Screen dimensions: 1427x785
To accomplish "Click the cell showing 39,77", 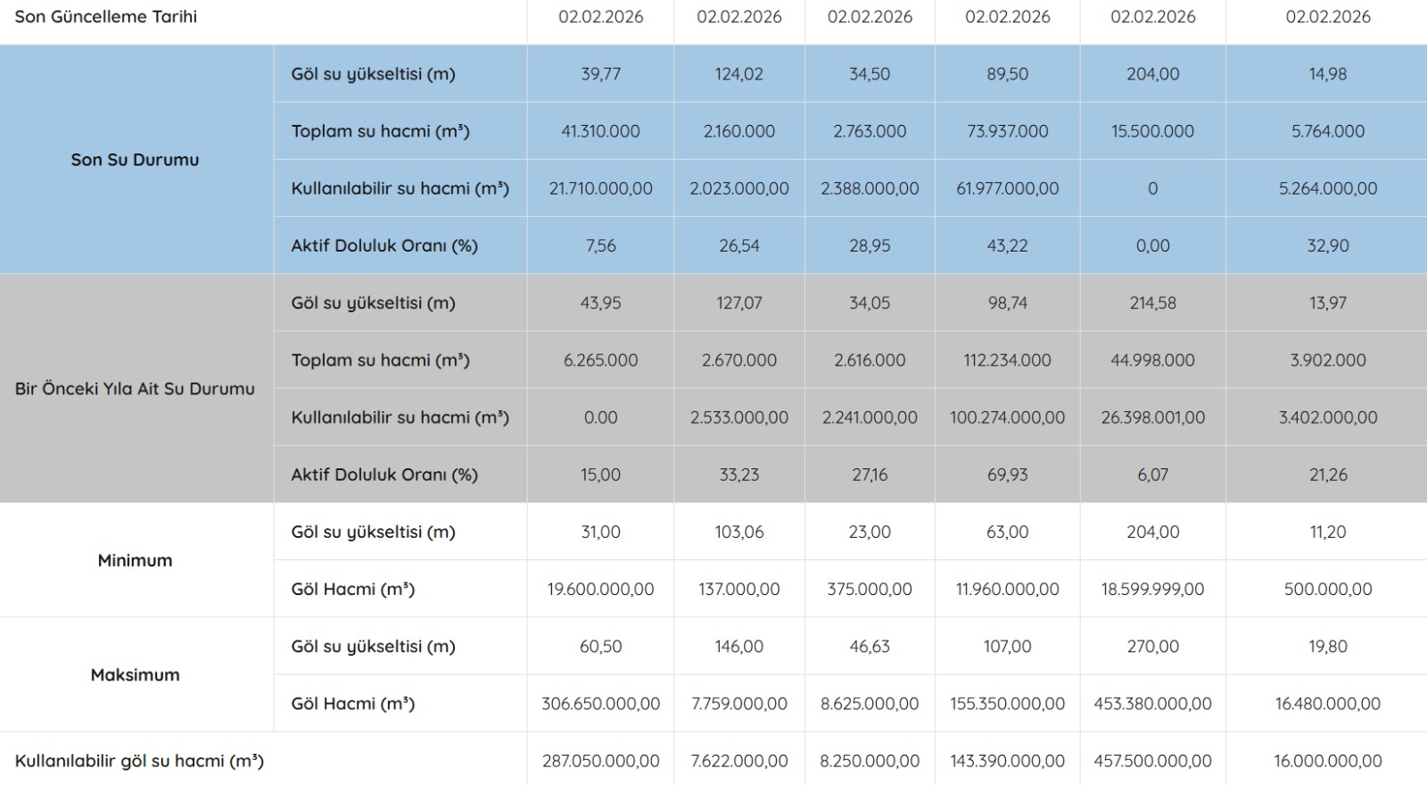I will coord(600,74).
